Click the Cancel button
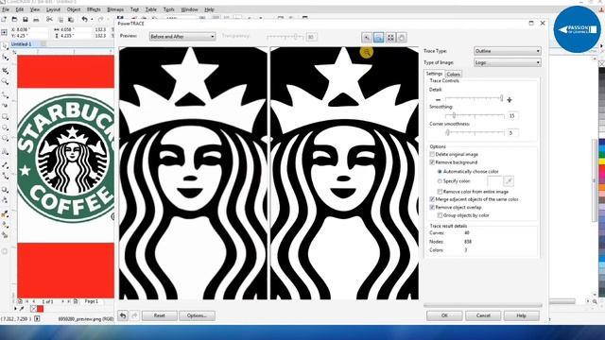 [x=483, y=315]
